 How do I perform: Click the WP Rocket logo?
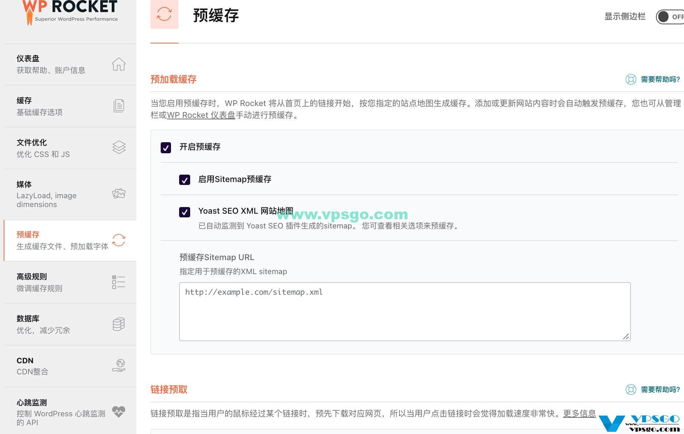tap(70, 13)
